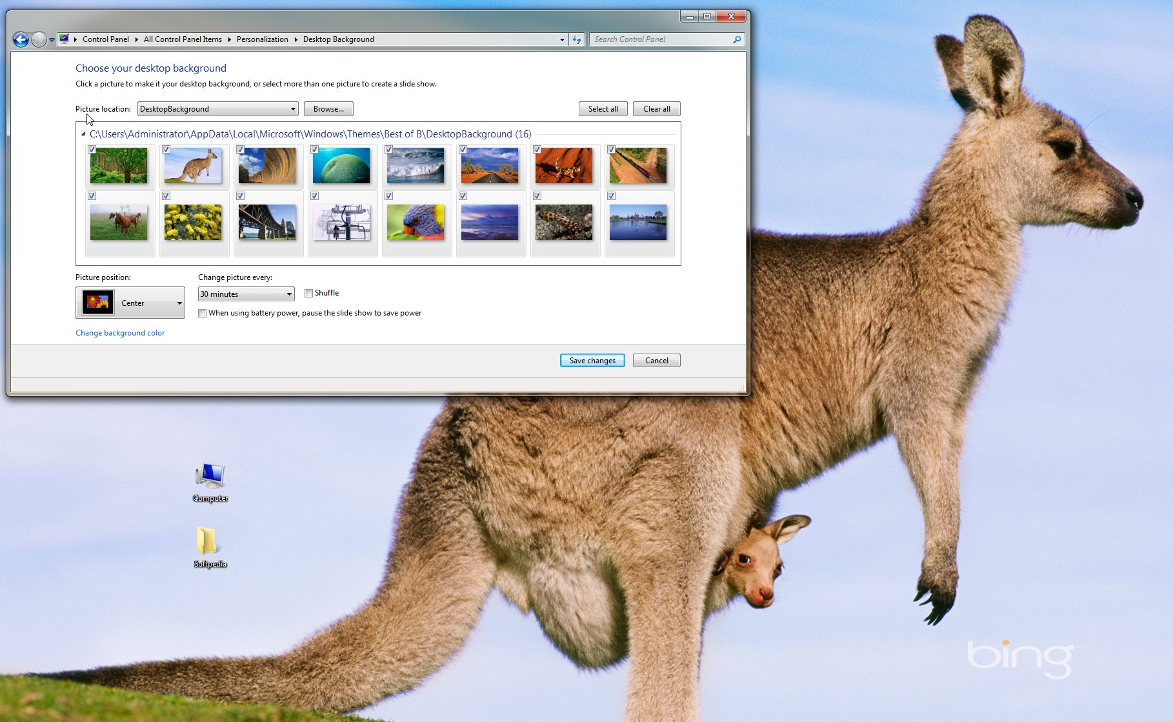Click the Forward navigation arrow
The width and height of the screenshot is (1173, 722).
(x=39, y=39)
